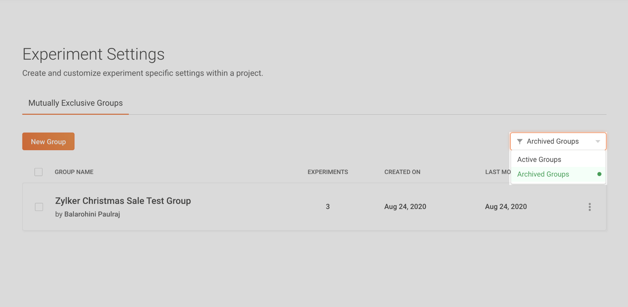Tick the select-all checkbox in table header

pos(38,172)
